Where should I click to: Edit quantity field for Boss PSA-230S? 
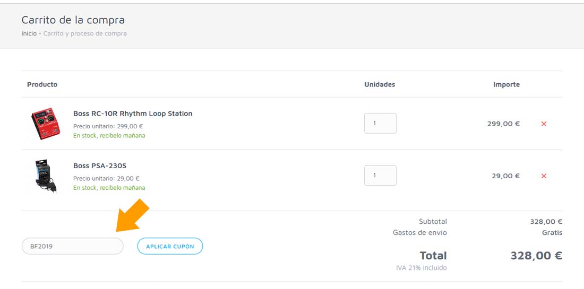pyautogui.click(x=380, y=175)
